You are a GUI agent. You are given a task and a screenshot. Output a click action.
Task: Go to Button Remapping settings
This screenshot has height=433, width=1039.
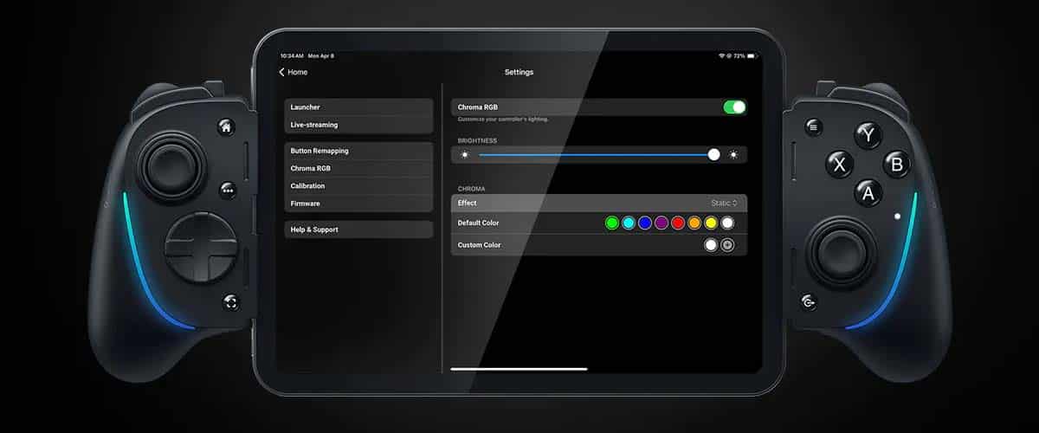coord(358,151)
